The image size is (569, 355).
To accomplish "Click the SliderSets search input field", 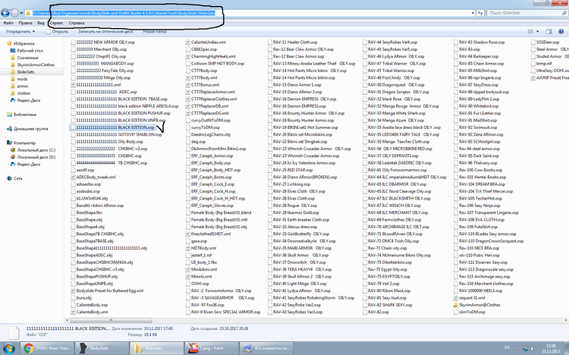I will [x=527, y=13].
